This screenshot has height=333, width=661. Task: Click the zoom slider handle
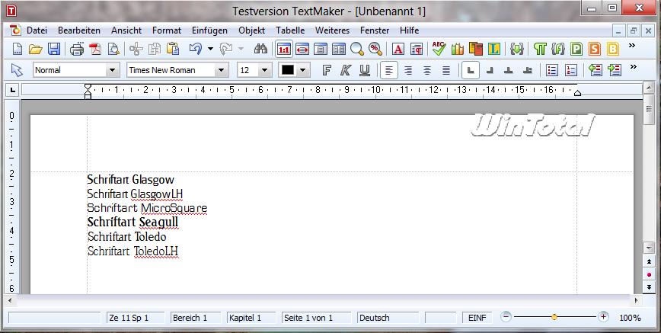[554, 317]
